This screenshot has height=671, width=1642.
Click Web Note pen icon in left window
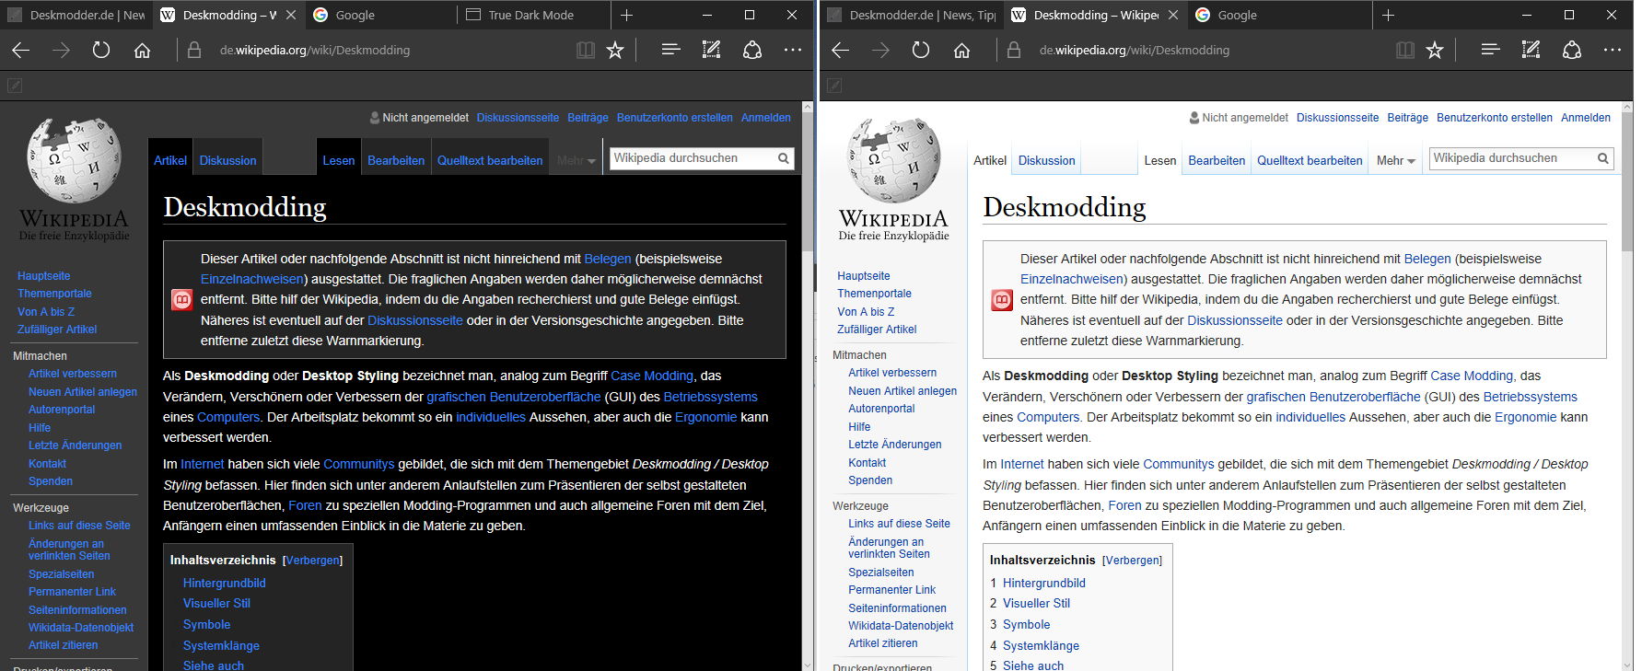(712, 50)
